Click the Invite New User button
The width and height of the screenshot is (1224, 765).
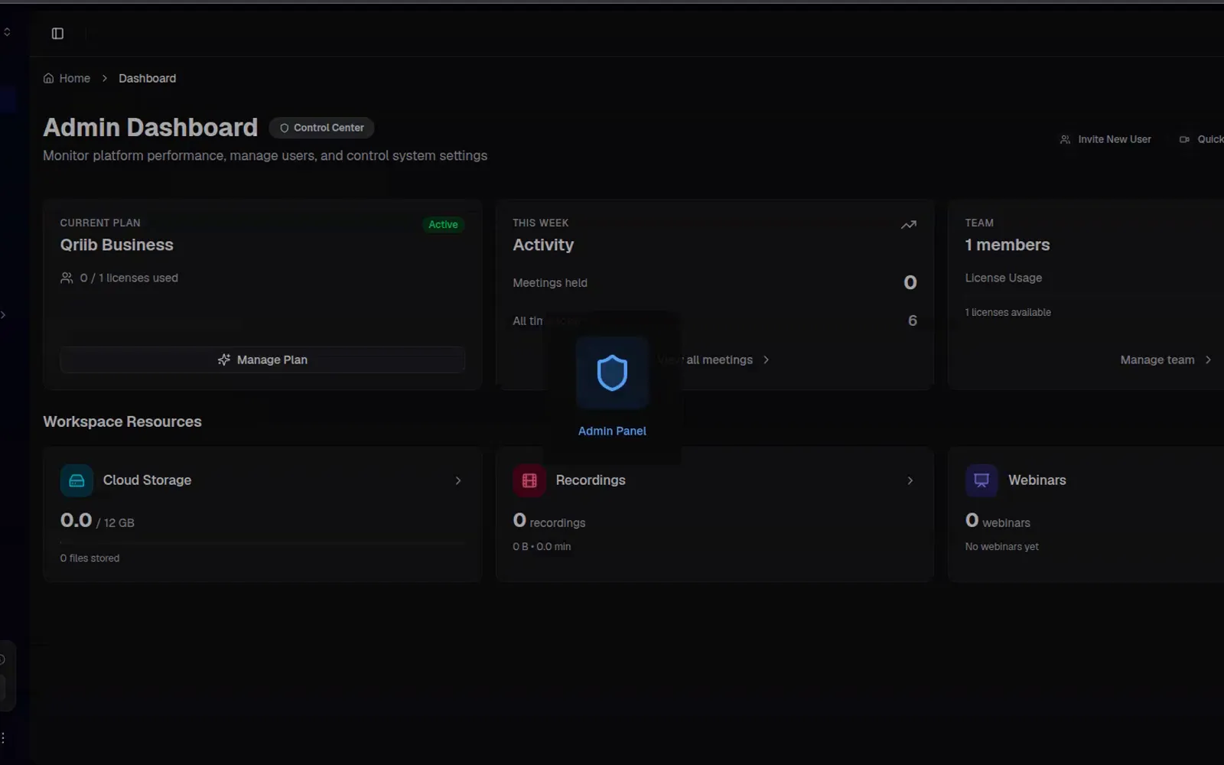pyautogui.click(x=1105, y=139)
